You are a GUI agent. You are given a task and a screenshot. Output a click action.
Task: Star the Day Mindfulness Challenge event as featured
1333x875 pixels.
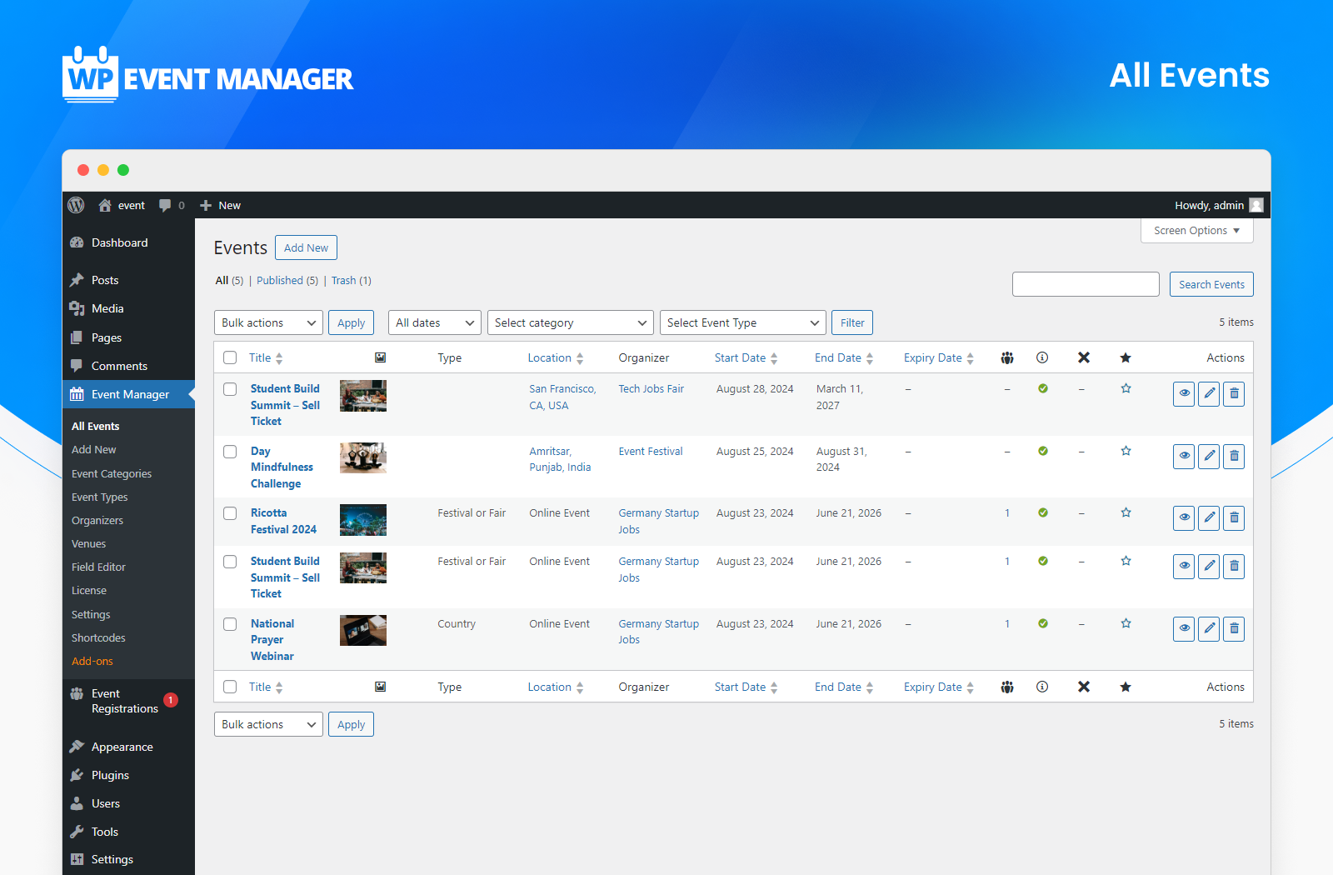1126,451
